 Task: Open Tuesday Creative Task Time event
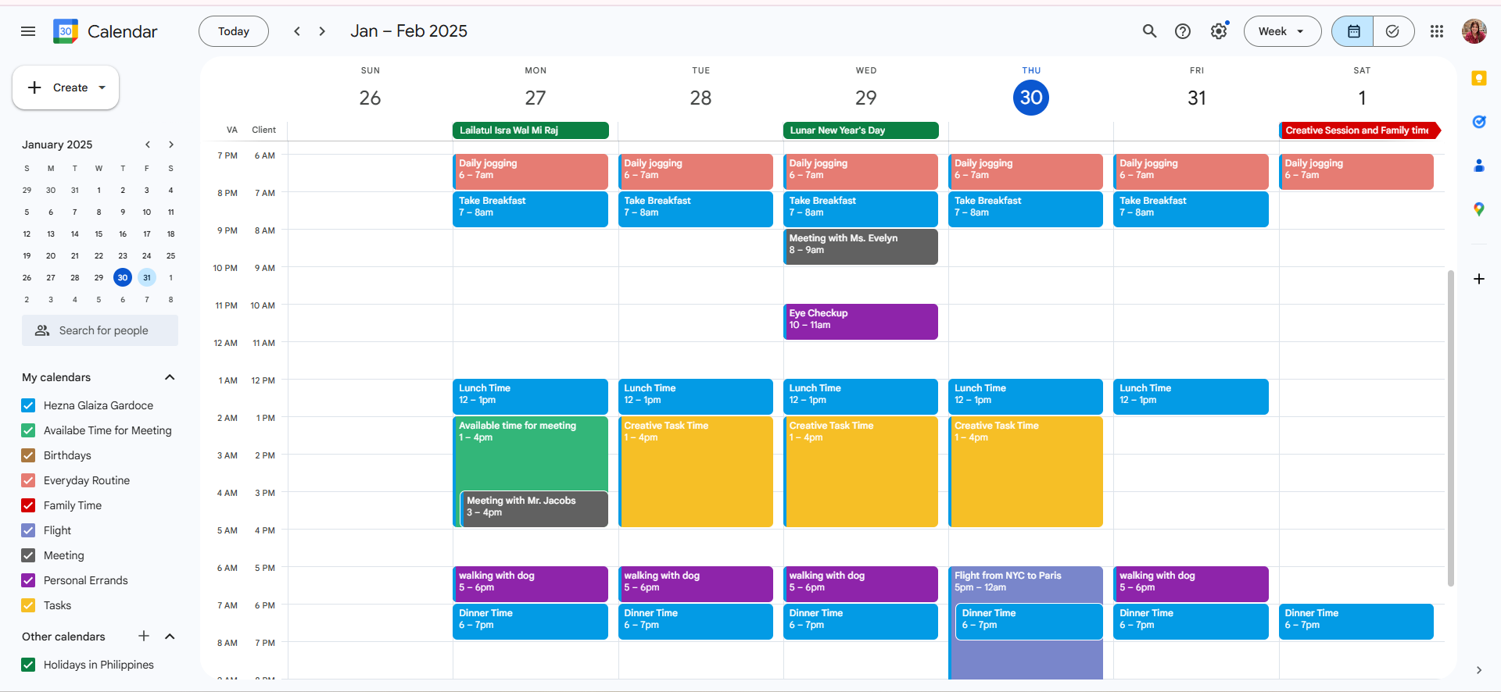696,472
